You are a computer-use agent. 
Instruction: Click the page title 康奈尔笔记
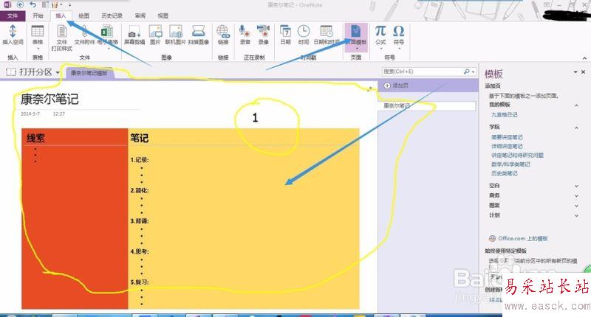(x=49, y=100)
